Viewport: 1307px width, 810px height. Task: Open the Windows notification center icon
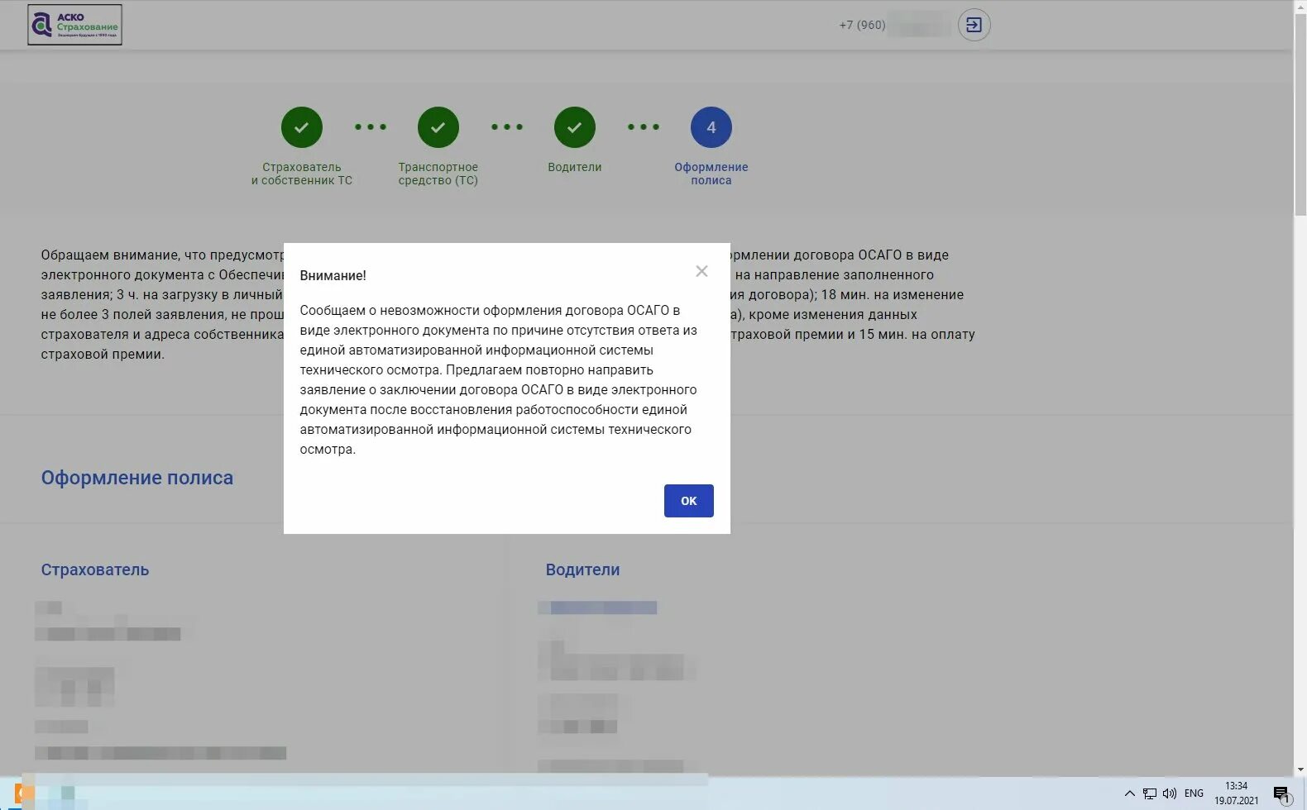coord(1282,794)
